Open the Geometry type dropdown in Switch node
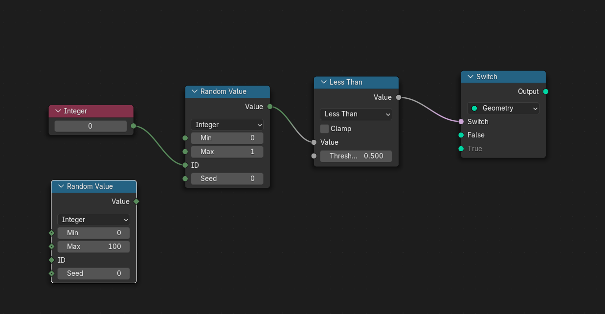 pos(503,108)
